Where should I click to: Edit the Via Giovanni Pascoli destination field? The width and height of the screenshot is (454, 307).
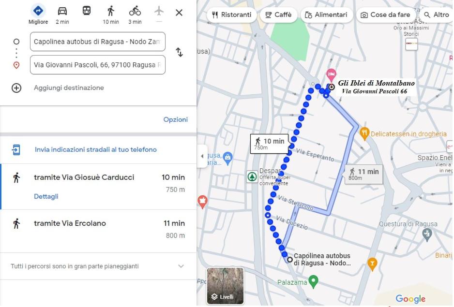98,65
